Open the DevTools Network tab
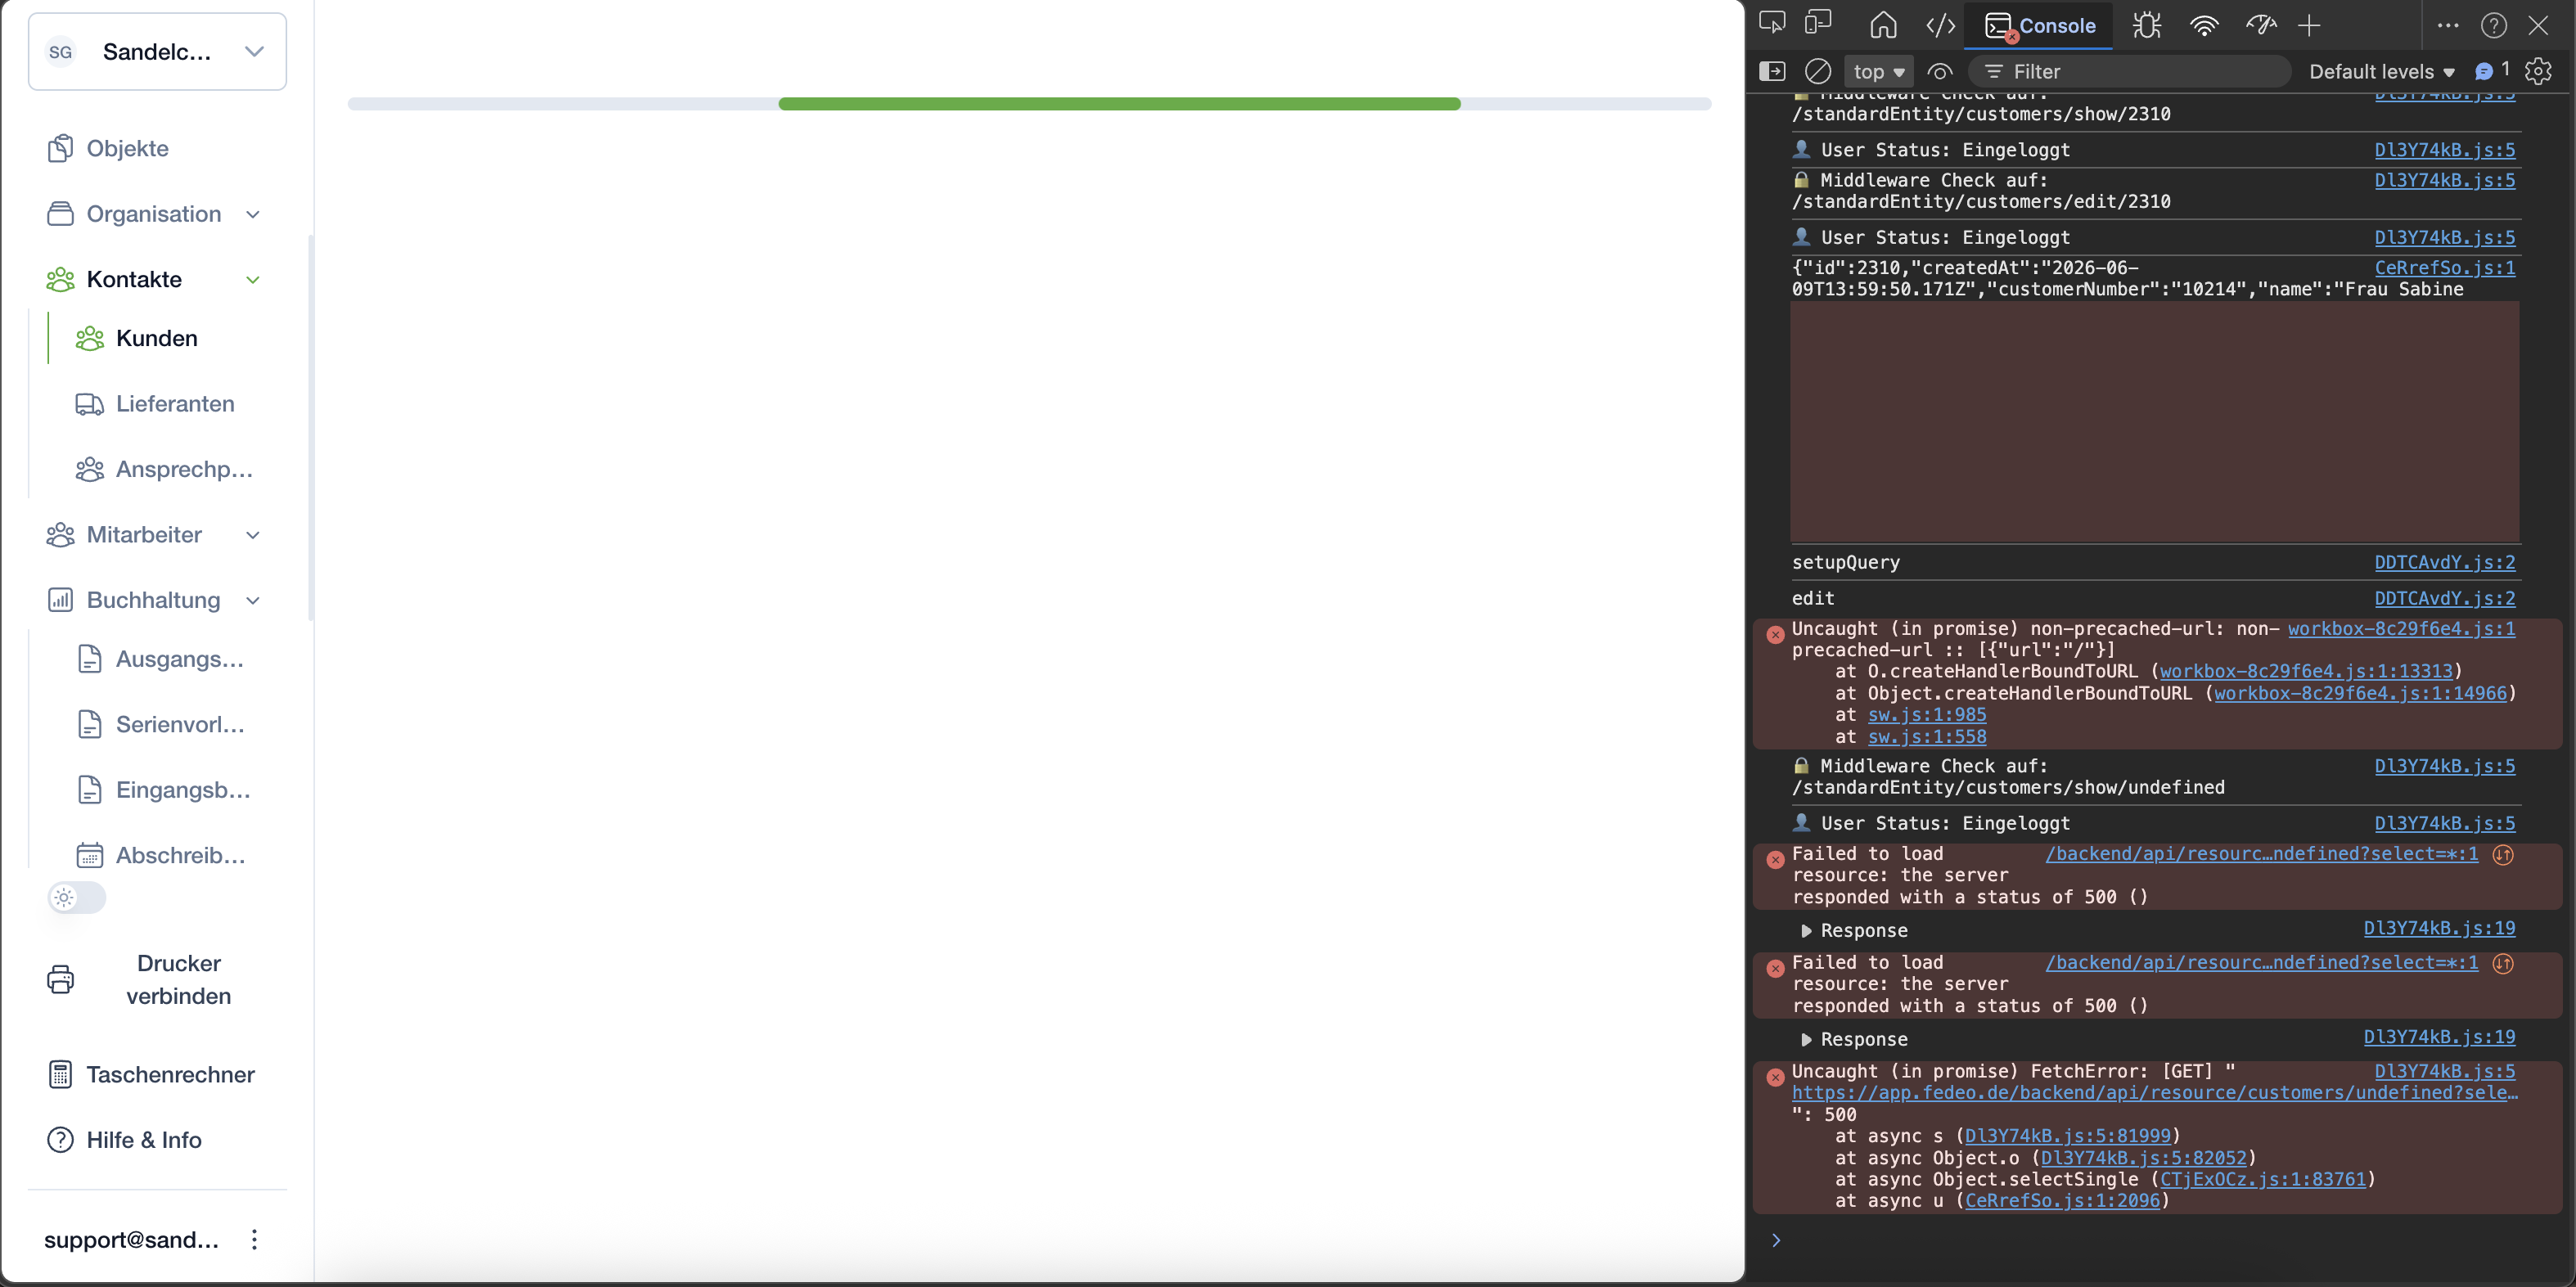Screen dimensions: 2576x1287 (2204, 25)
